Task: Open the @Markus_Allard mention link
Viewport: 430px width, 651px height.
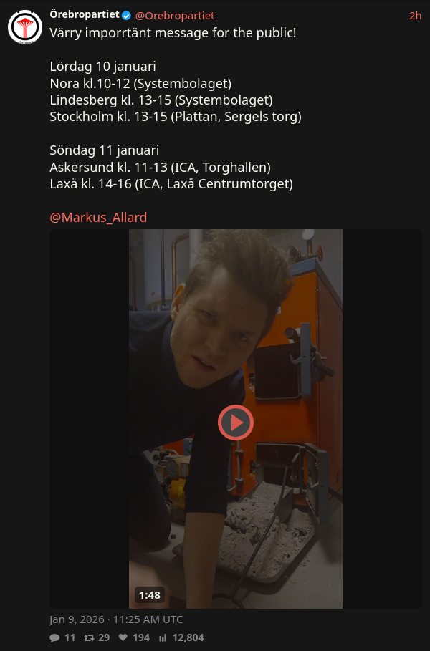Action: click(x=98, y=217)
